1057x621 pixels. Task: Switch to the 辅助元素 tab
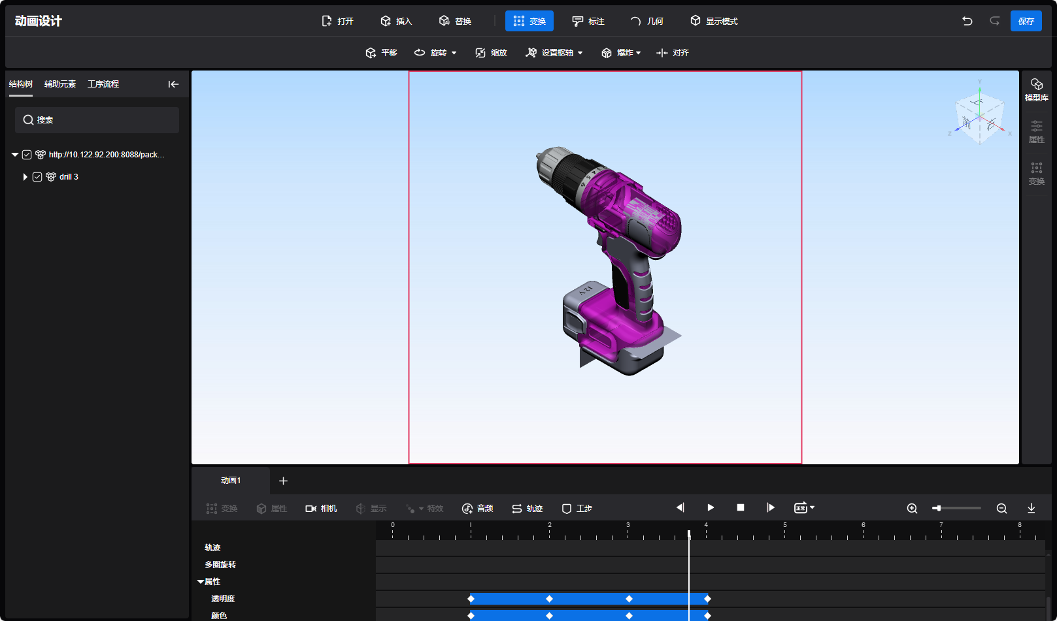(60, 84)
